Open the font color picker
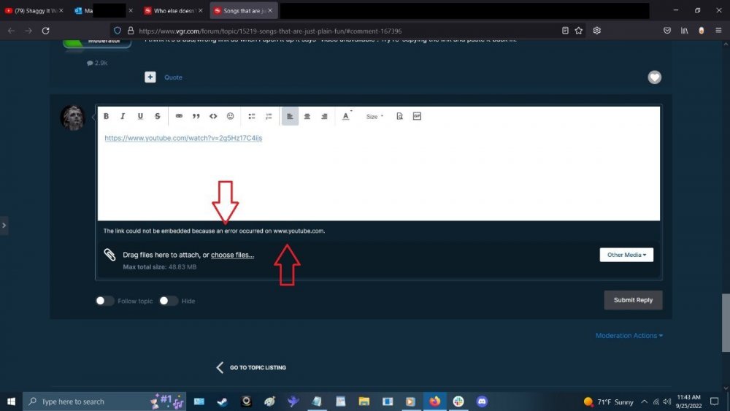The image size is (730, 411). pos(346,116)
